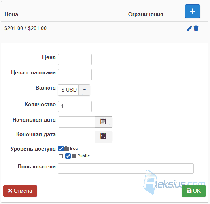Open calendar picker for Конечная дата
The image size is (210, 204).
click(104, 137)
